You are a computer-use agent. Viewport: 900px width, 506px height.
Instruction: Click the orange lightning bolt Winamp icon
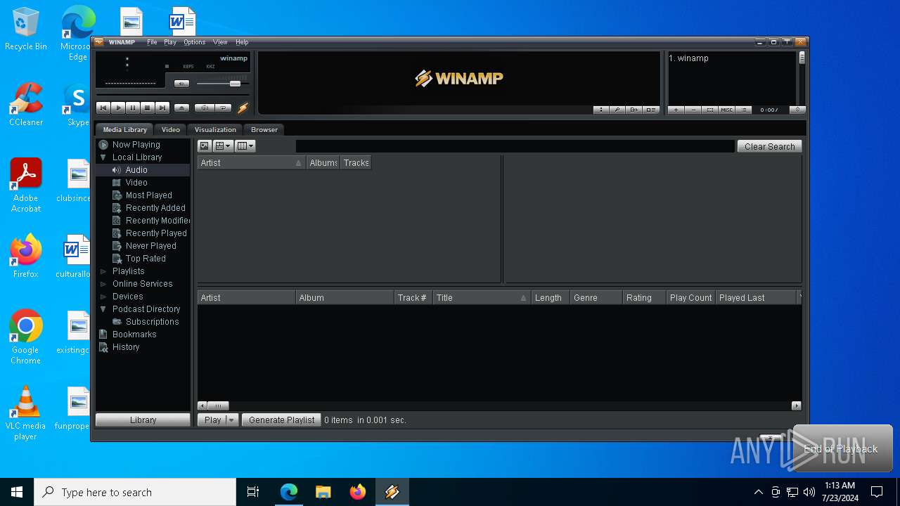click(x=243, y=108)
